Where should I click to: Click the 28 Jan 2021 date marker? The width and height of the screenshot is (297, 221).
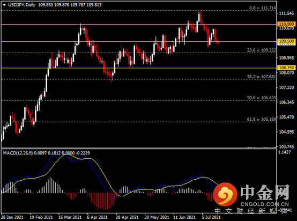(12, 217)
